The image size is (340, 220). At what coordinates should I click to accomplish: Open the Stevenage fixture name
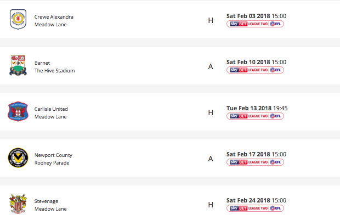point(46,201)
